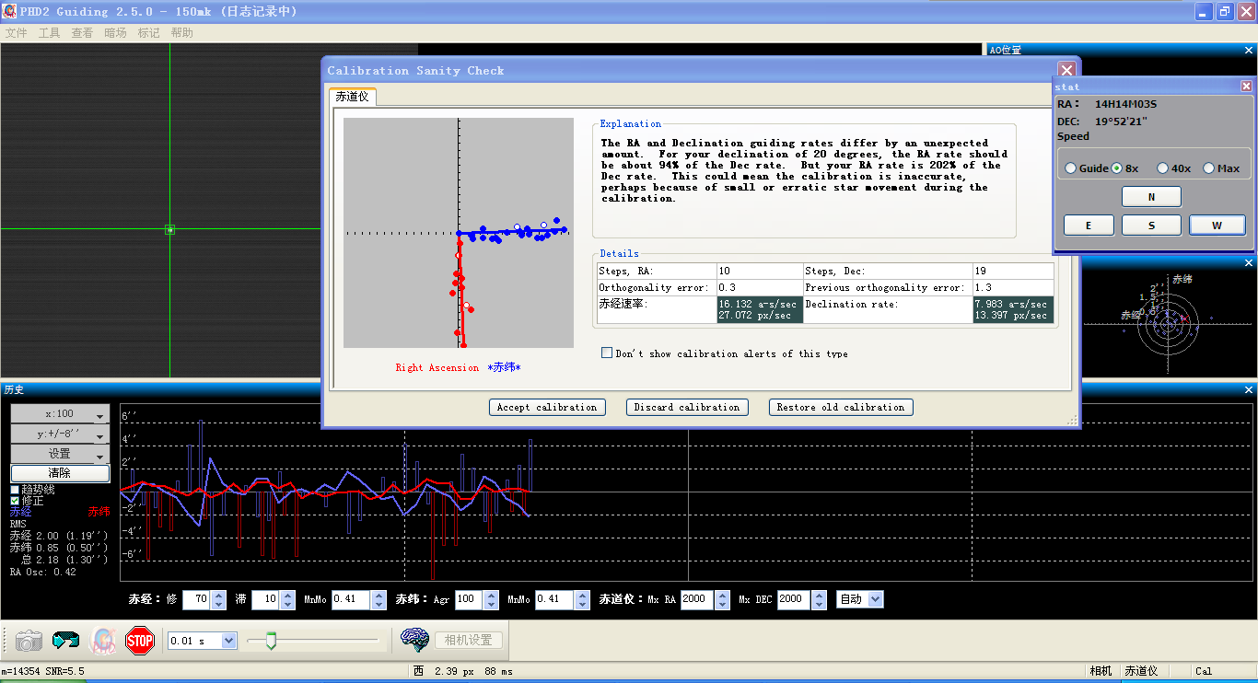
Task: Click the W direction button
Action: point(1217,225)
